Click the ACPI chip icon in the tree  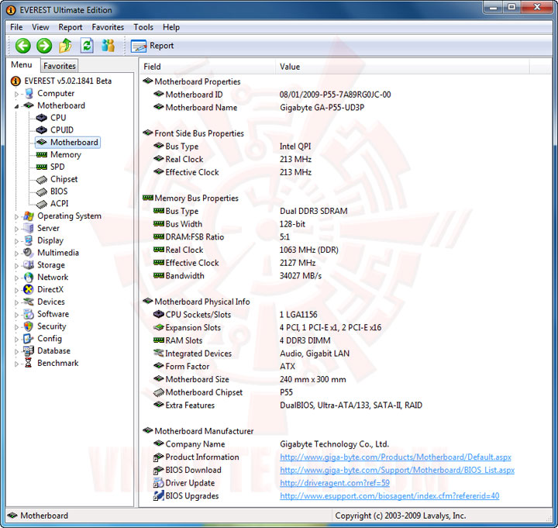pyautogui.click(x=42, y=204)
